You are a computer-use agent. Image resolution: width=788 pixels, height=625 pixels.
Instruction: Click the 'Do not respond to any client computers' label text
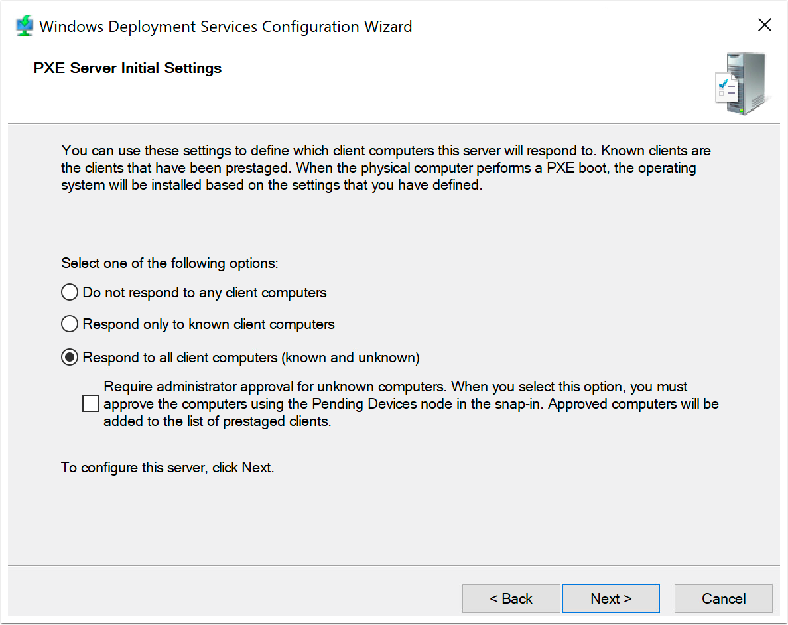pyautogui.click(x=204, y=293)
